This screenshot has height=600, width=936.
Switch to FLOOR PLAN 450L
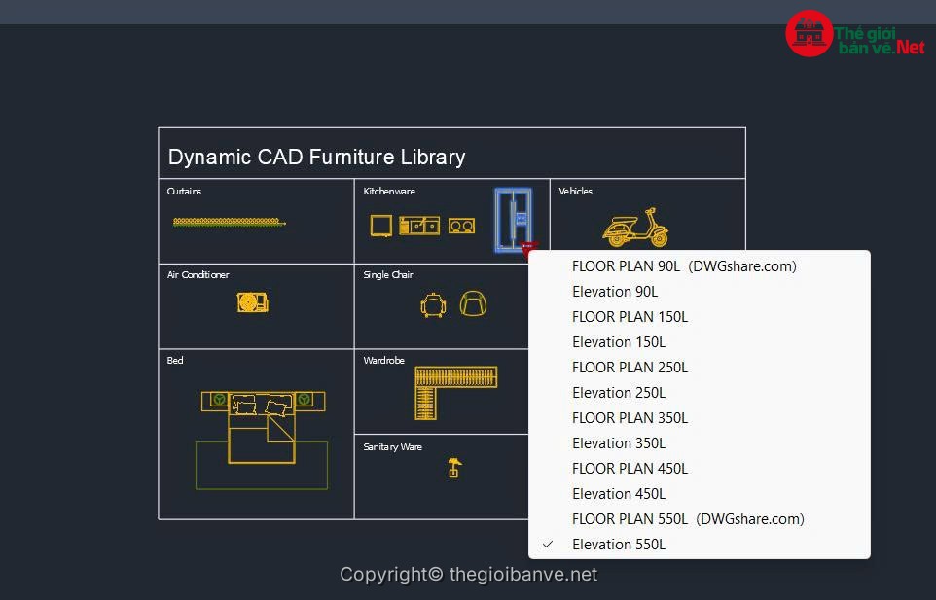630,469
